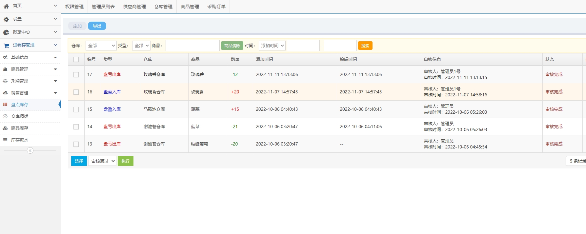
Task: Check the checkbox for record 17
Action: (x=76, y=75)
